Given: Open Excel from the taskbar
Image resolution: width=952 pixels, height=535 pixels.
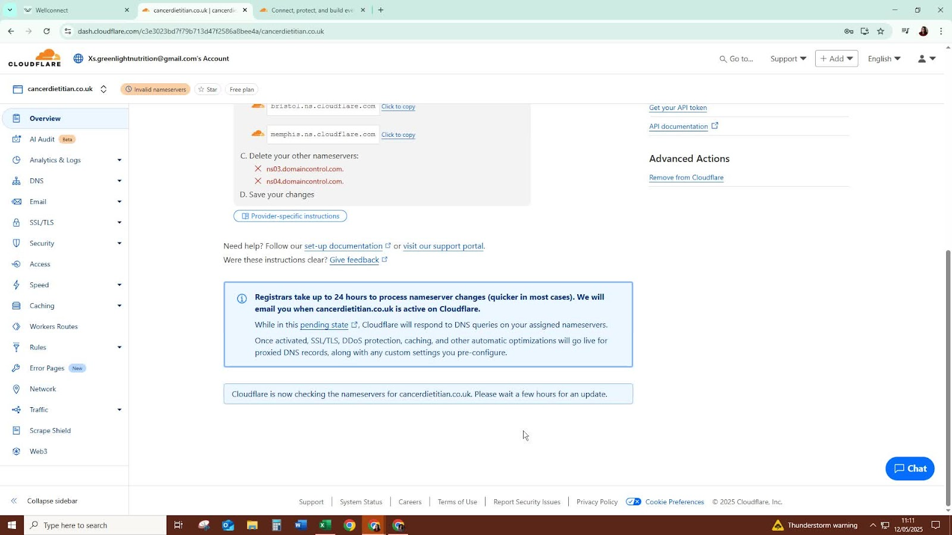Looking at the screenshot, I should (x=325, y=525).
